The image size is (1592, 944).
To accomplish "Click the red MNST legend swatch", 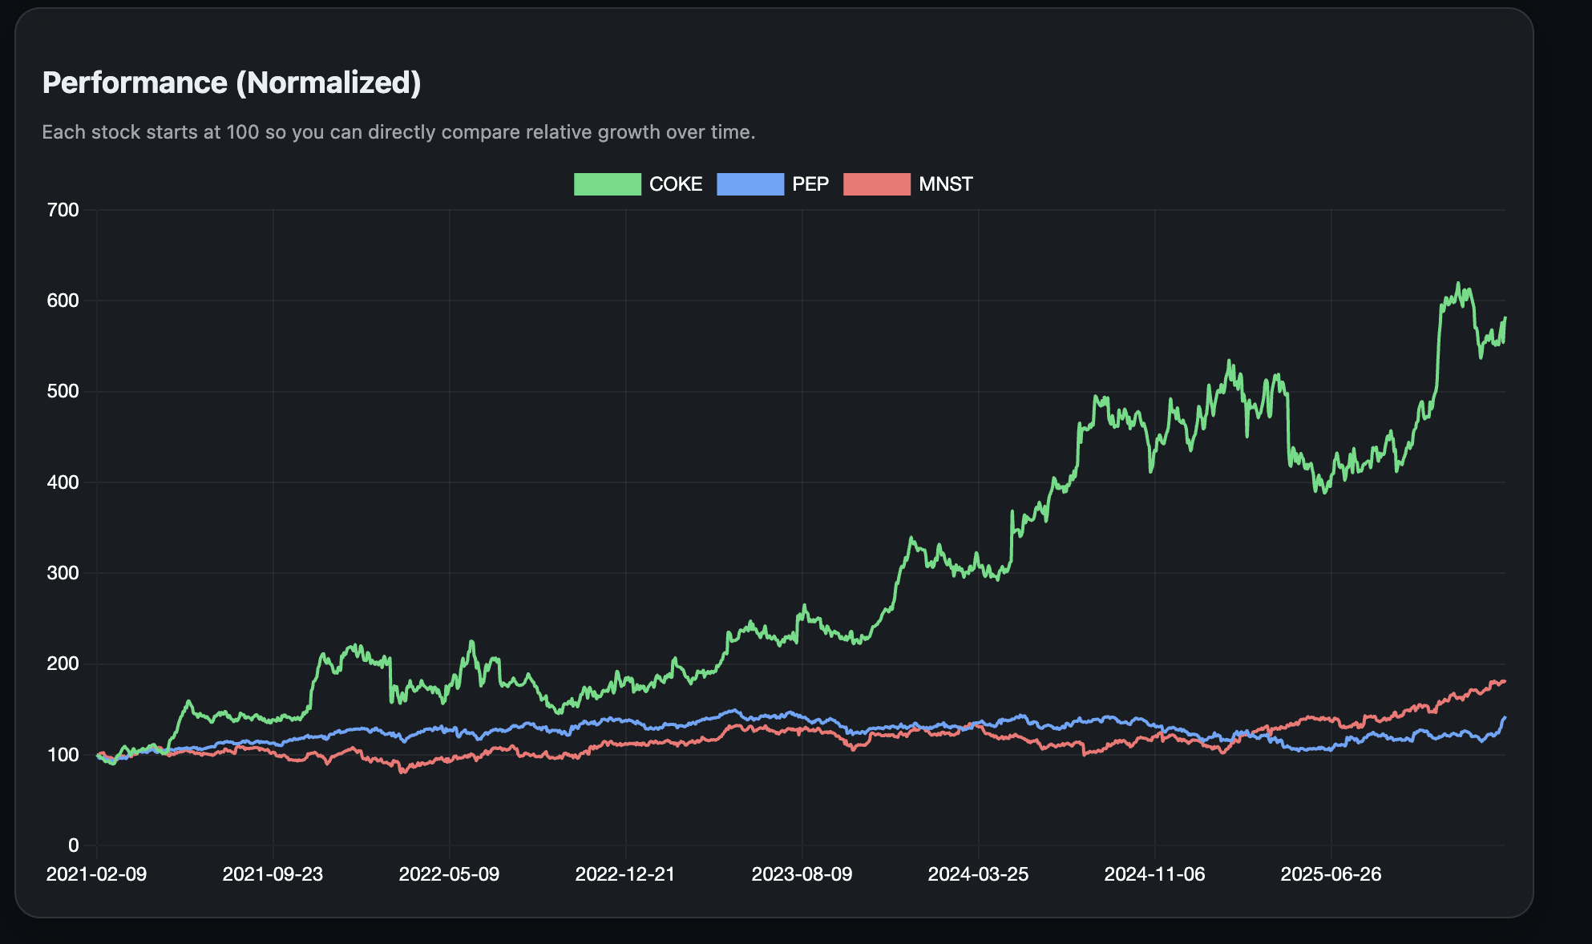I will click(876, 184).
